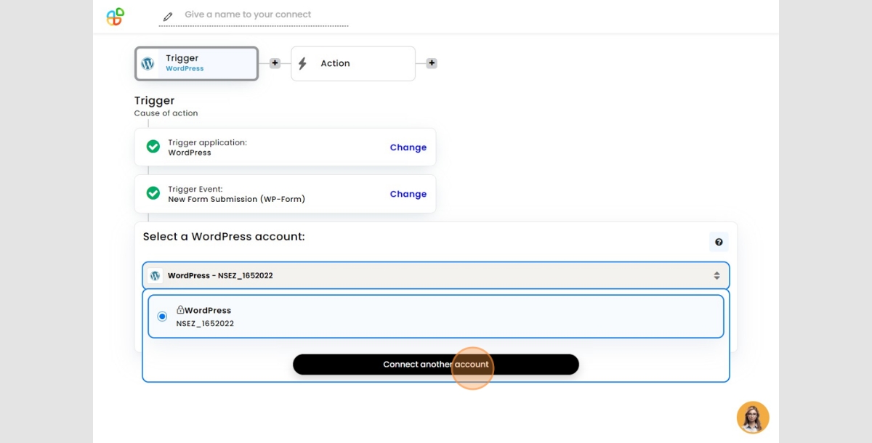Fill in the connect name field
Image resolution: width=872 pixels, height=443 pixels.
[254, 15]
